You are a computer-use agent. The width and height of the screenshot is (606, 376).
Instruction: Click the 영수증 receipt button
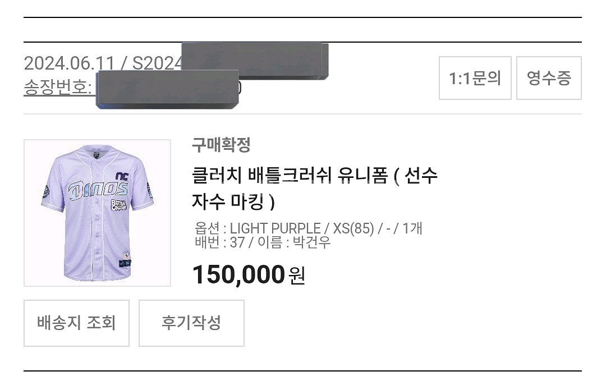[548, 78]
